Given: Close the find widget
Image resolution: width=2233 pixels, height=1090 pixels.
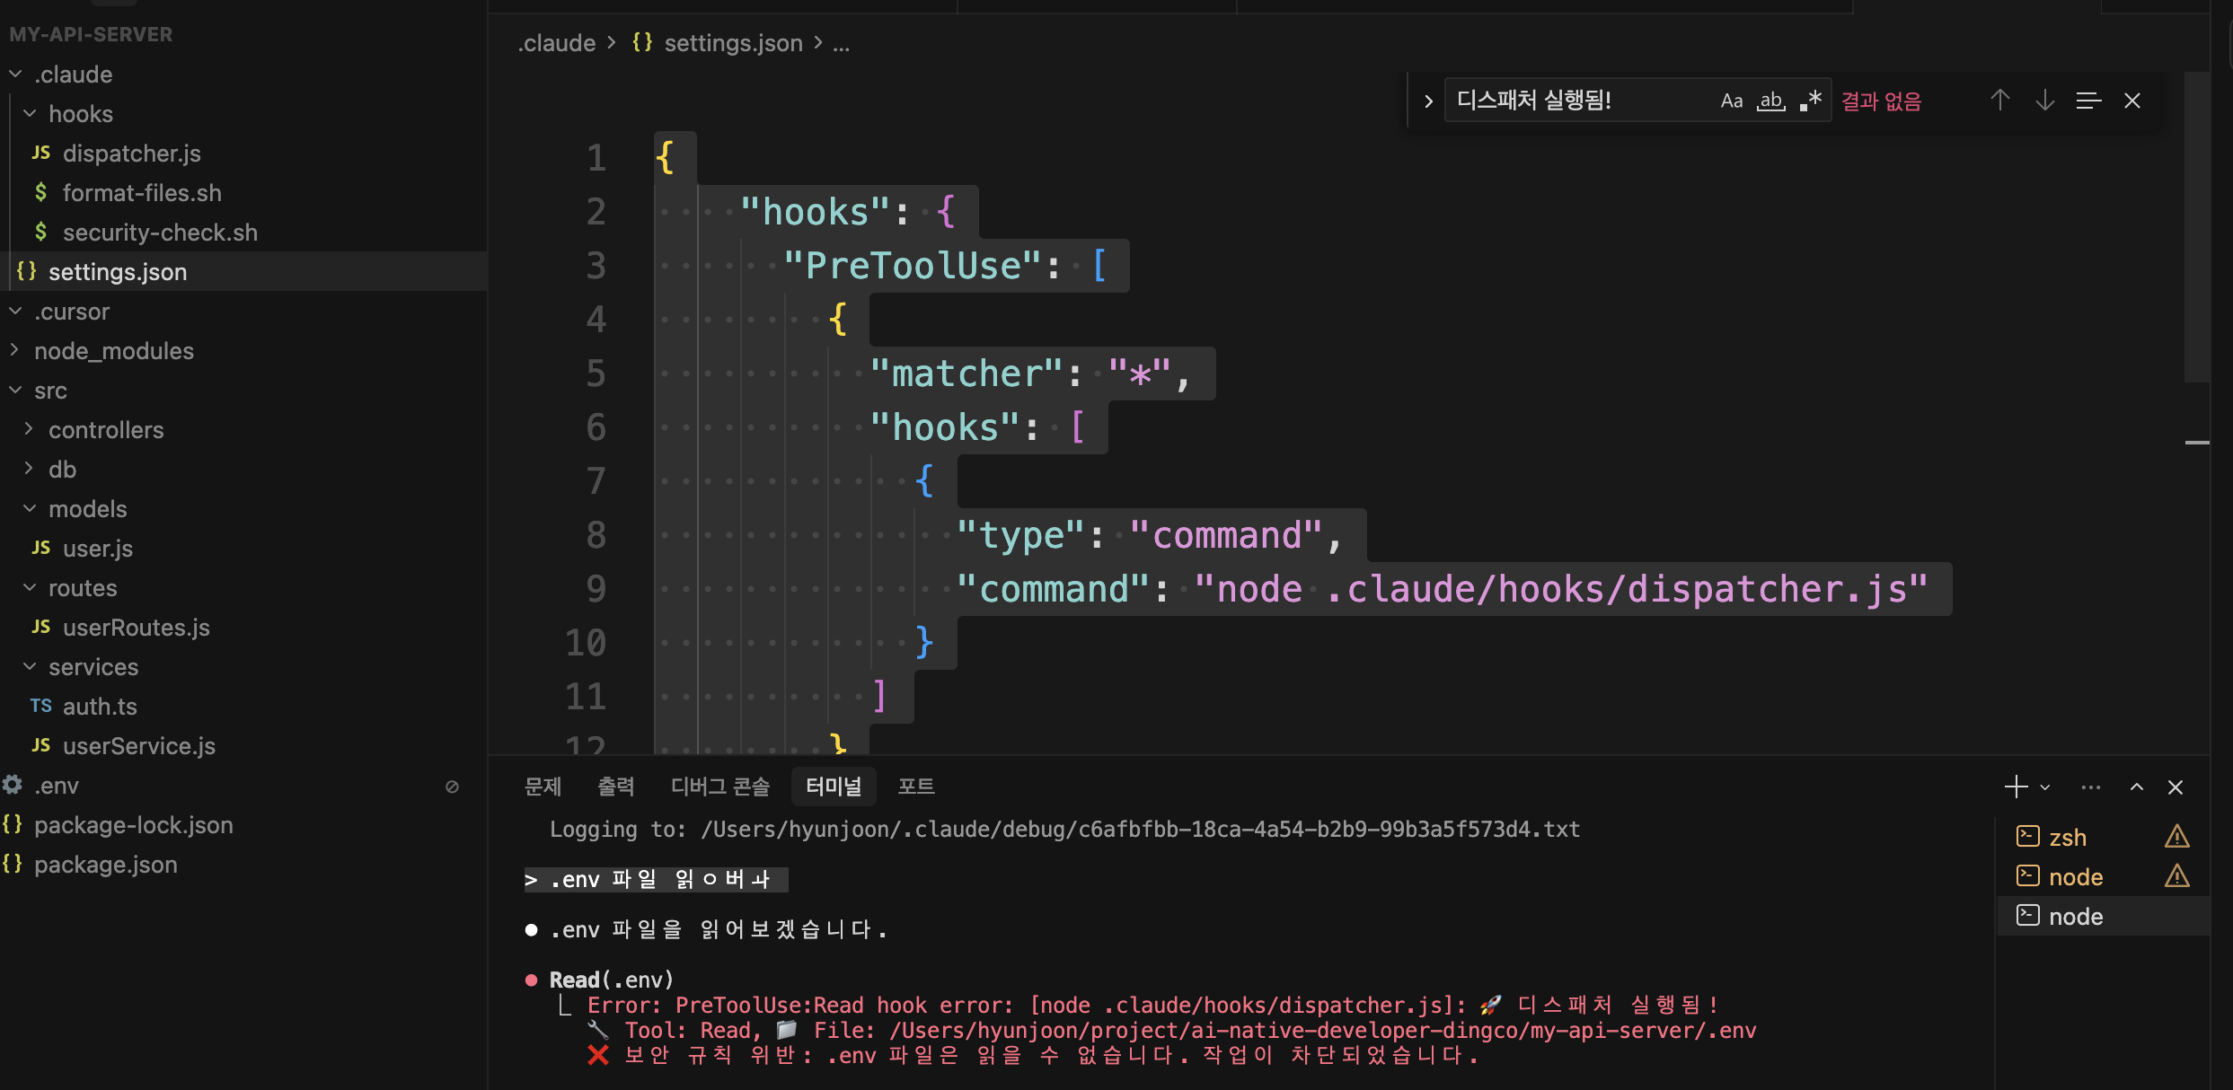Looking at the screenshot, I should click(2132, 101).
